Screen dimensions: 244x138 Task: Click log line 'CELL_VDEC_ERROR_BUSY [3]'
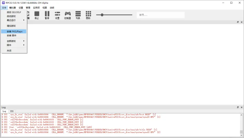42,125
